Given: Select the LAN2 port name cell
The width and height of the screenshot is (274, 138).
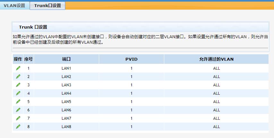Looking at the screenshot, I should [66, 77].
